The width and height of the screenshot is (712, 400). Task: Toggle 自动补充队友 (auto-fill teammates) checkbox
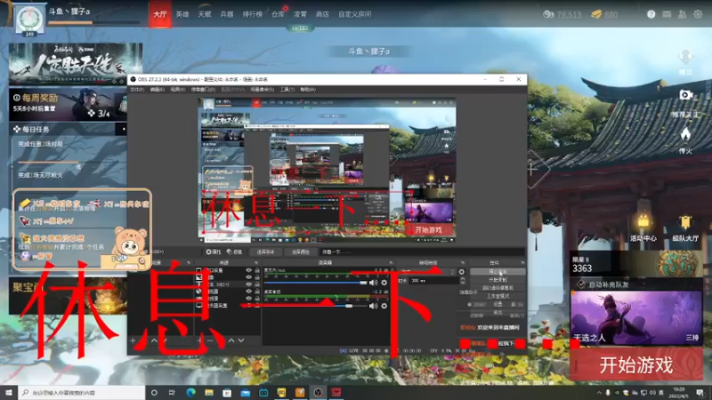(581, 284)
